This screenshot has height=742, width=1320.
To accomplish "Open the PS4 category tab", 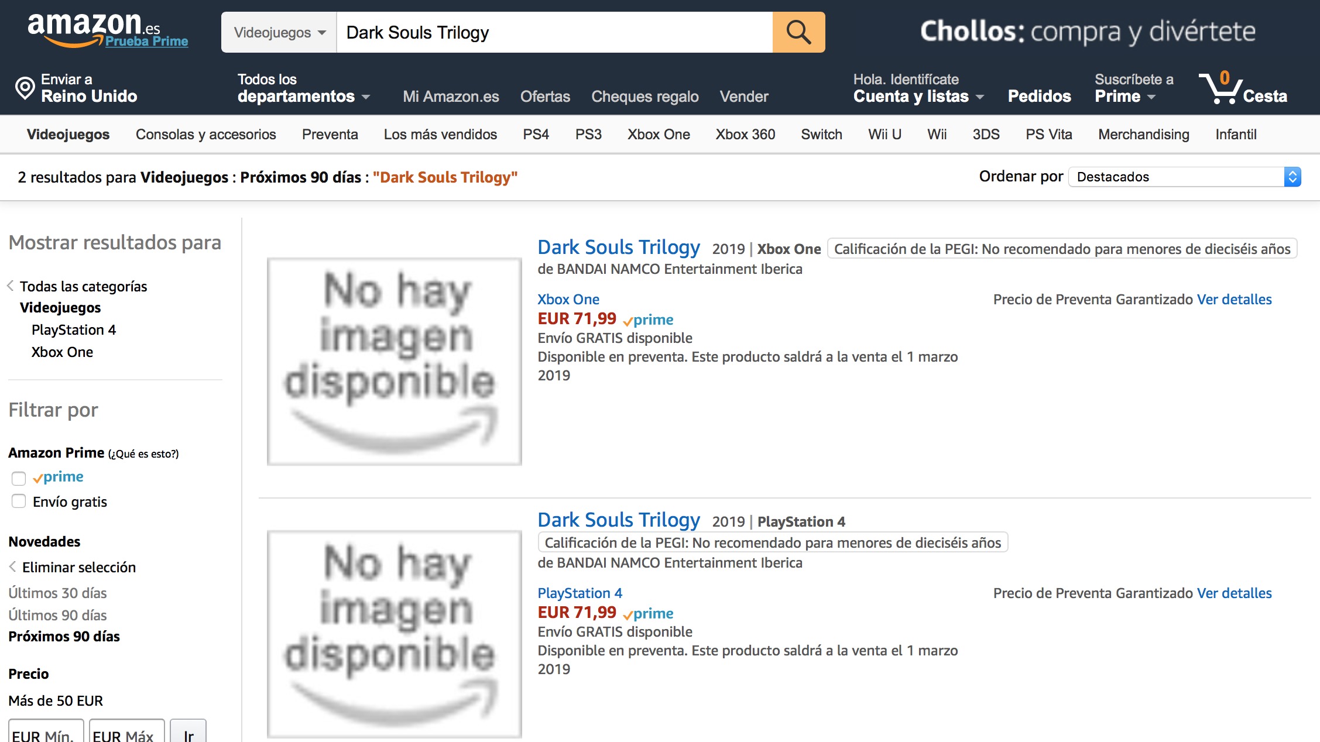I will point(536,135).
